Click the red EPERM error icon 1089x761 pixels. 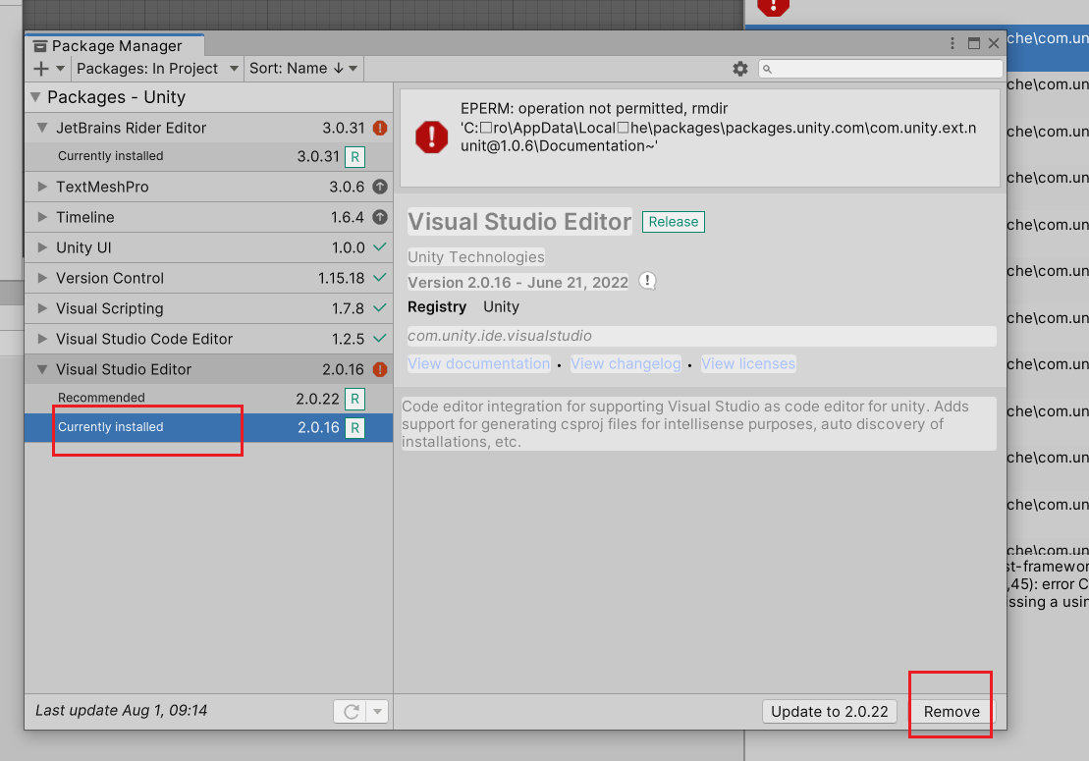[431, 136]
